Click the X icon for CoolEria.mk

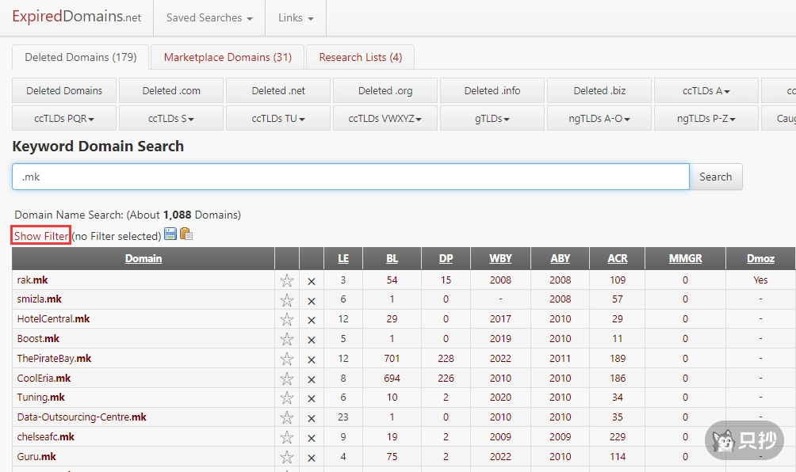pos(312,379)
